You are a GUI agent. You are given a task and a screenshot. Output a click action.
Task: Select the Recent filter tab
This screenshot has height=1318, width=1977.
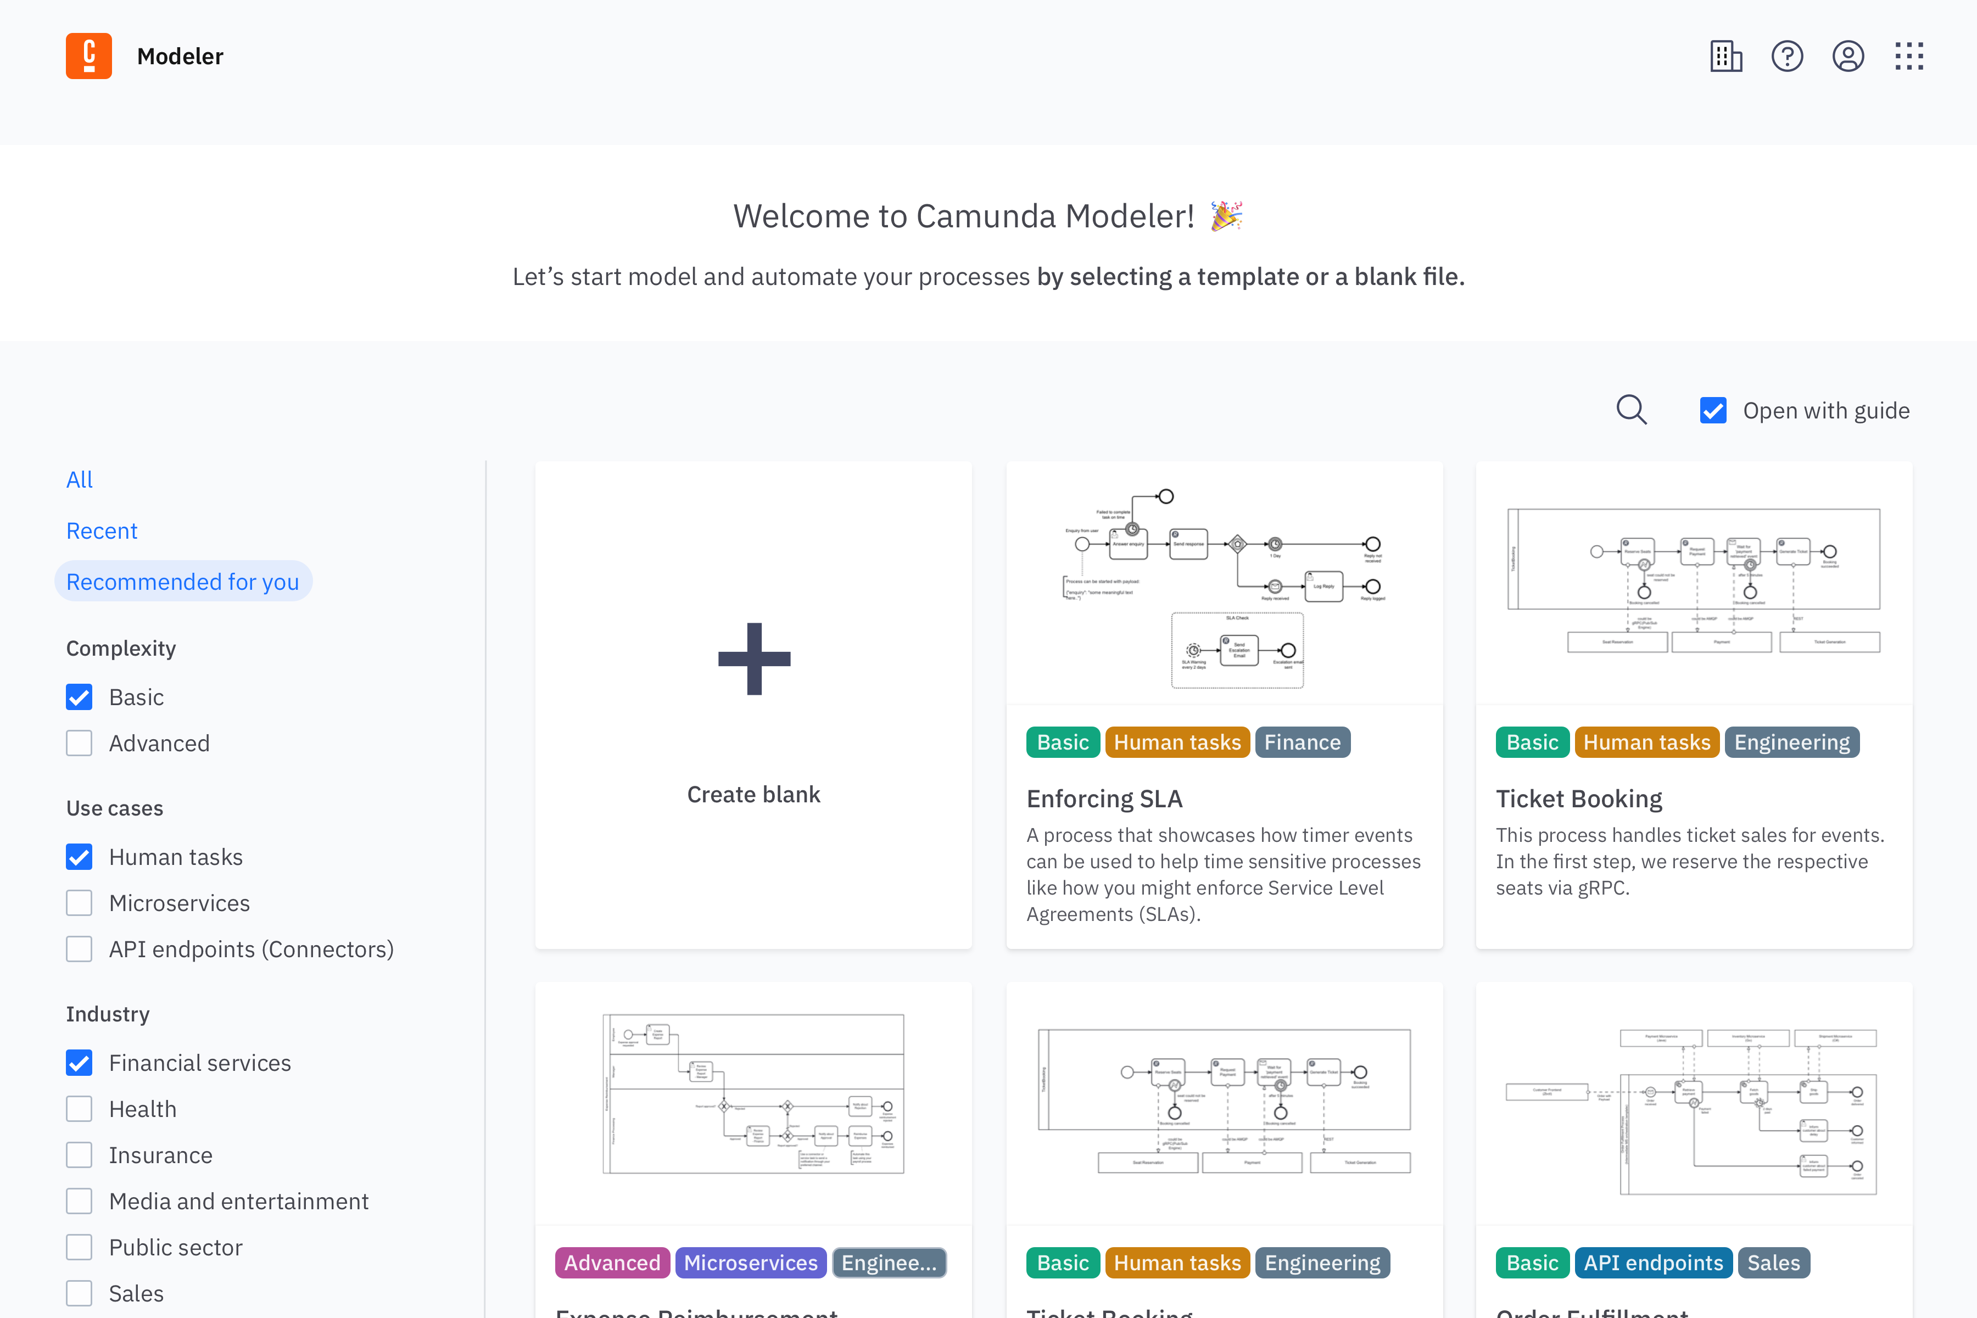point(102,530)
